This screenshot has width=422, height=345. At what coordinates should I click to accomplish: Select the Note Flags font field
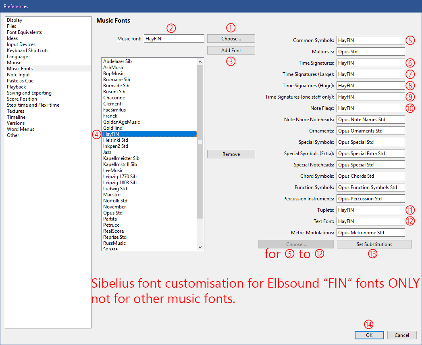[370, 108]
